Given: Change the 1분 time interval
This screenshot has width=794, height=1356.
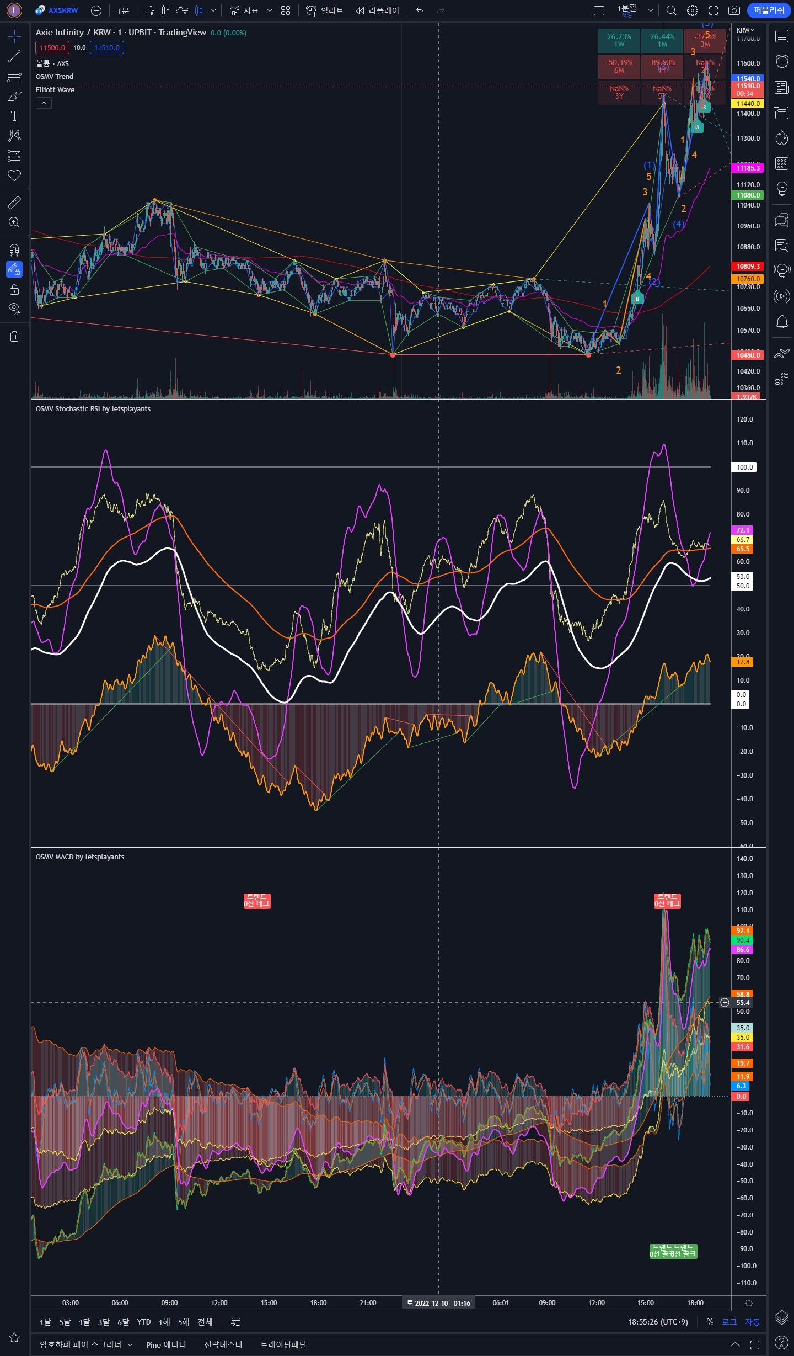Looking at the screenshot, I should (x=123, y=10).
